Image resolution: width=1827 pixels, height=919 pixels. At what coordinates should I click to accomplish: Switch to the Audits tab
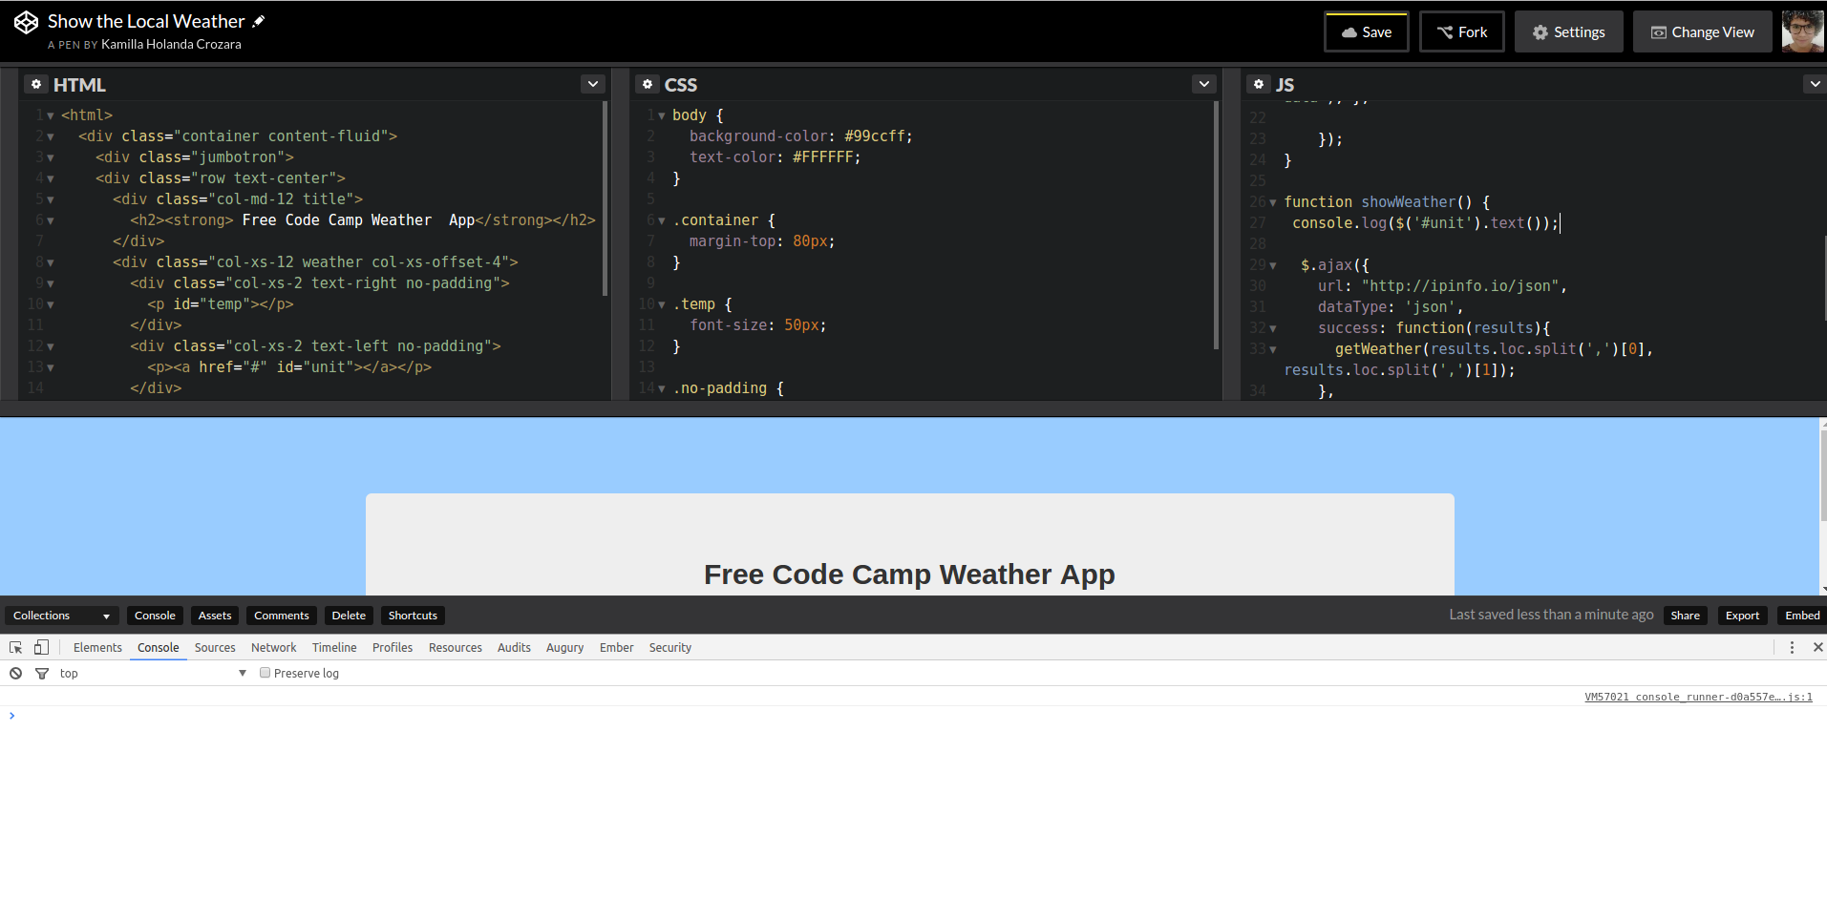coord(514,647)
